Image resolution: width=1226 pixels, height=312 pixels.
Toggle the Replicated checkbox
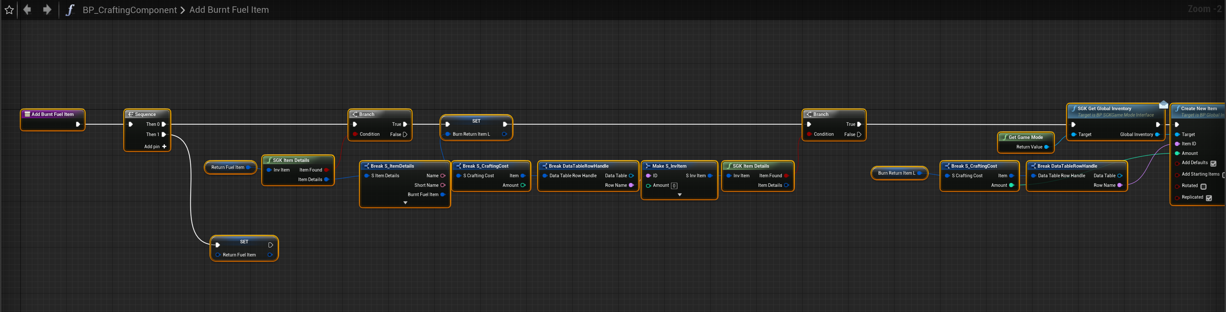point(1208,198)
